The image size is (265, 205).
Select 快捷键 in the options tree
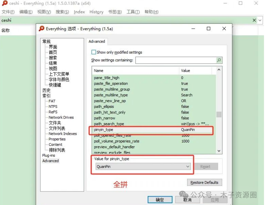pyautogui.click(x=55, y=85)
